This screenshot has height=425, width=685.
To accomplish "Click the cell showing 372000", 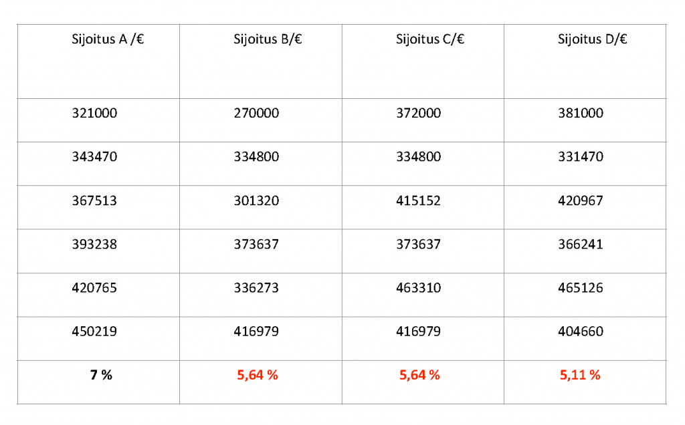I will coord(419,114).
